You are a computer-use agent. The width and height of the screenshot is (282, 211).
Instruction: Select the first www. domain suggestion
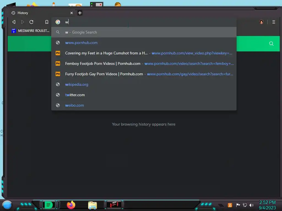(144, 43)
